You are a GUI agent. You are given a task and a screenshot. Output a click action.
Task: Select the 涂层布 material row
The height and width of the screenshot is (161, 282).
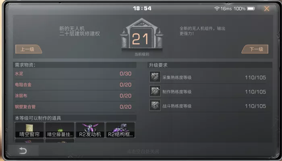pos(75,96)
